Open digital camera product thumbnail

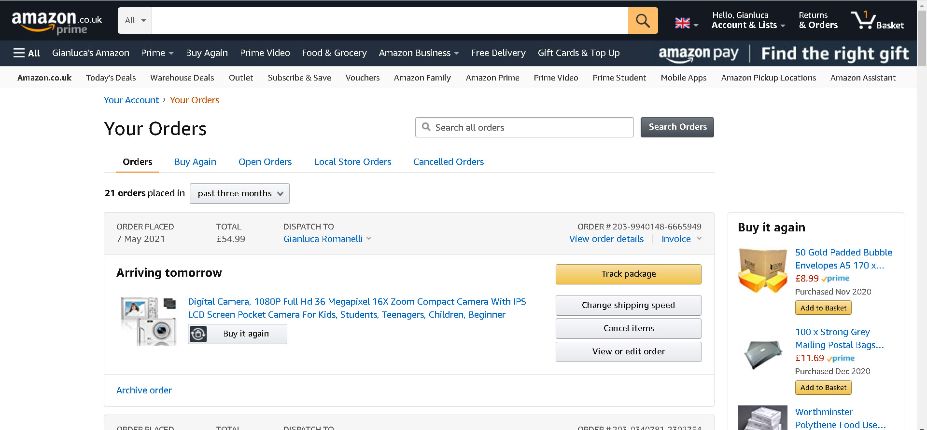click(149, 321)
